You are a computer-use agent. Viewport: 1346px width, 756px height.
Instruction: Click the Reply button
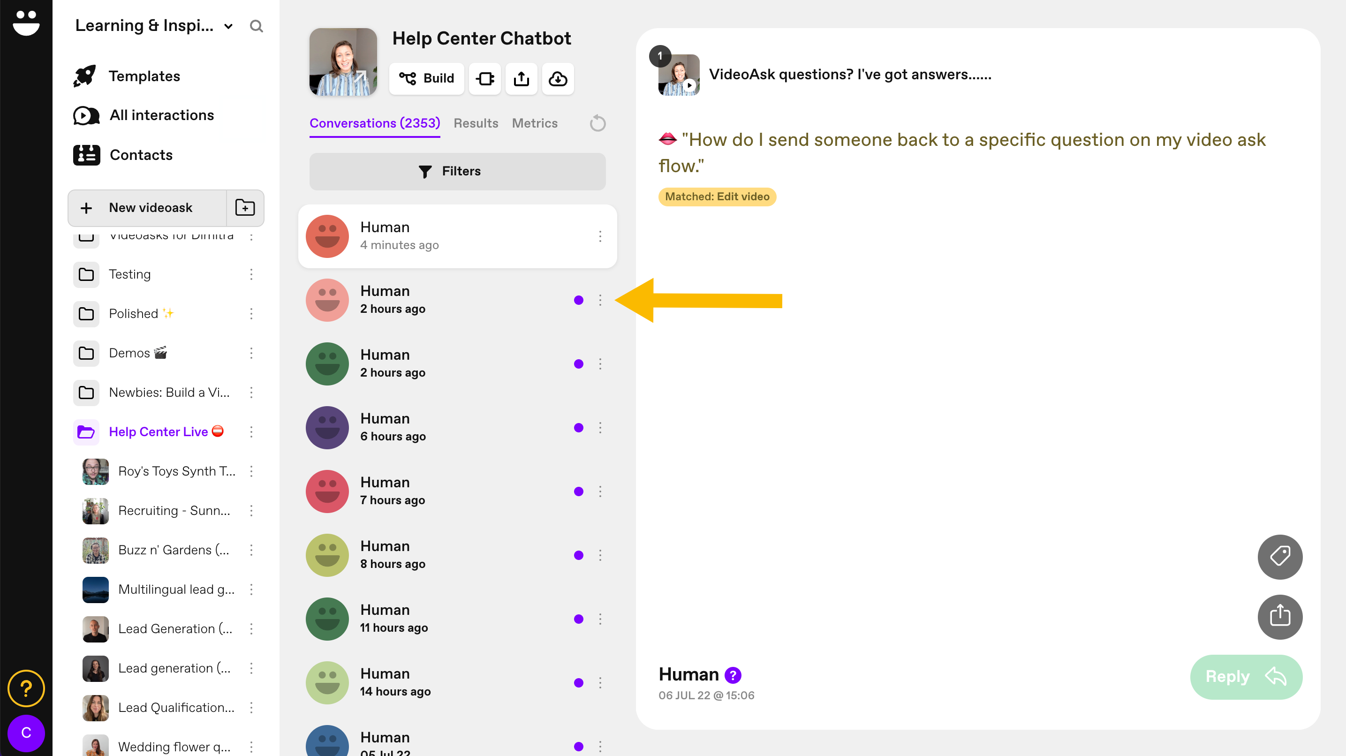point(1246,677)
